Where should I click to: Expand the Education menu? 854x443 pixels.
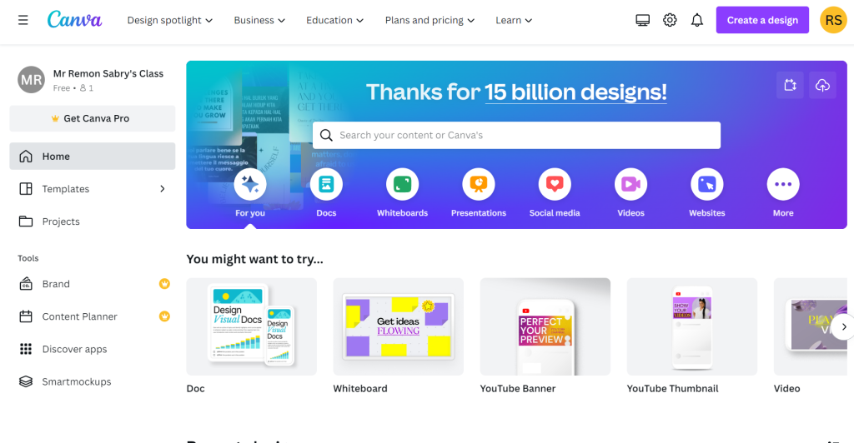coord(335,20)
